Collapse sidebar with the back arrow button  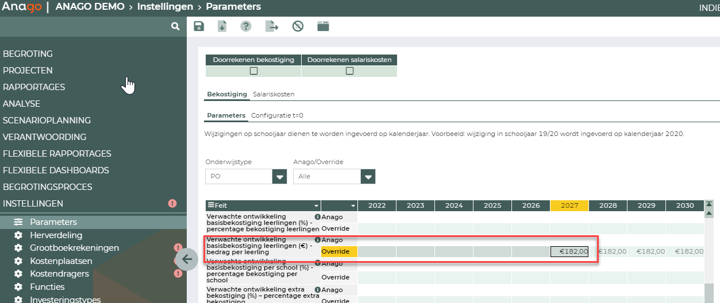coord(187,259)
